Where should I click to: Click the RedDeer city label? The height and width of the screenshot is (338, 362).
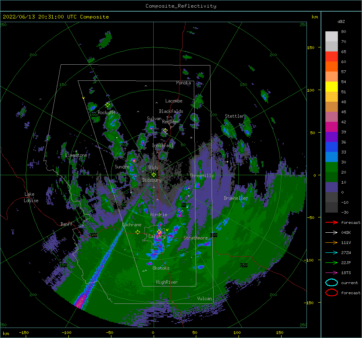pos(171,122)
